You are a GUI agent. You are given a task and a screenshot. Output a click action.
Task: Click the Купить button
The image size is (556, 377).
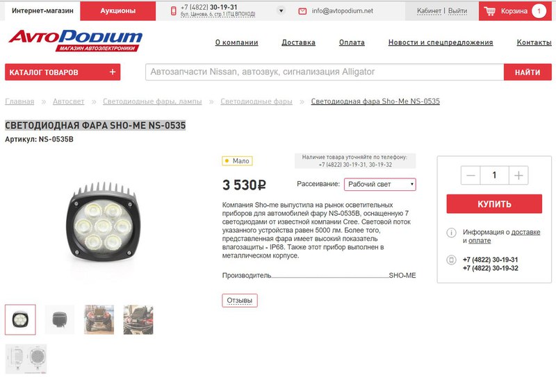tap(494, 204)
